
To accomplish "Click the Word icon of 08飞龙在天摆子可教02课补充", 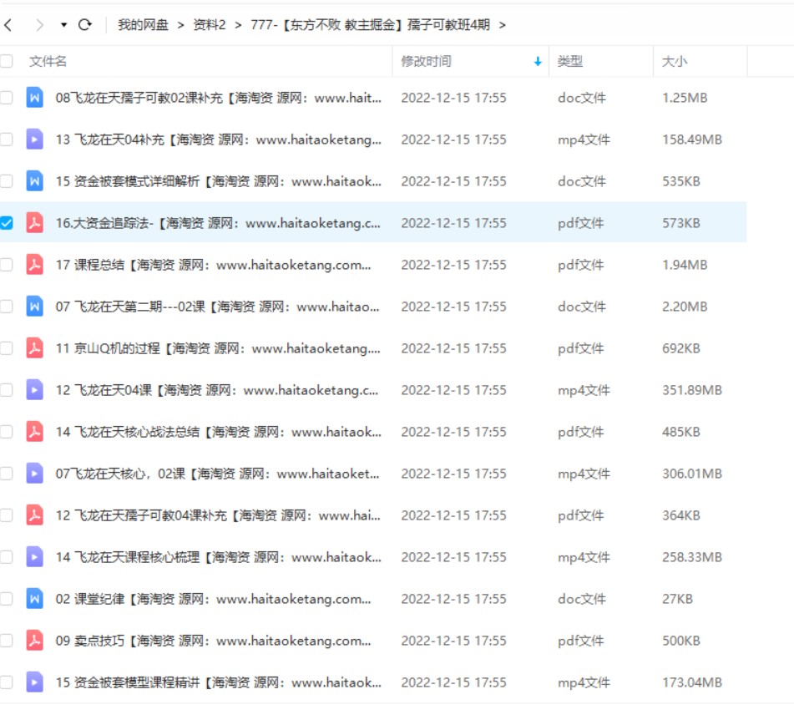I will [34, 97].
